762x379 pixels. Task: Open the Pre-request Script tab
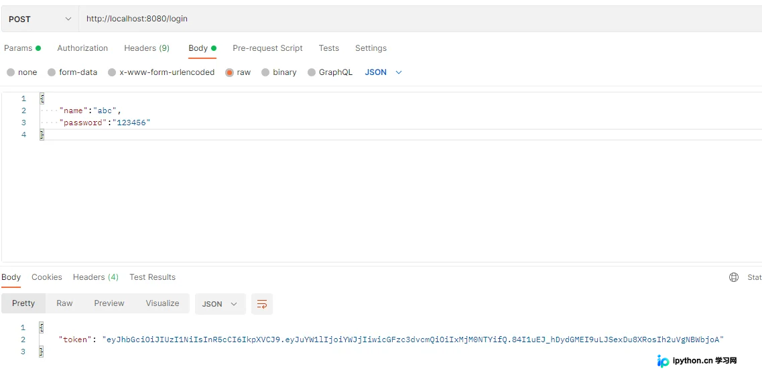click(268, 48)
